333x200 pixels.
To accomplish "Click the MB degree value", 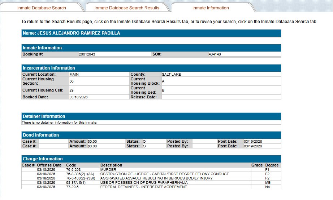I will [x=268, y=183].
